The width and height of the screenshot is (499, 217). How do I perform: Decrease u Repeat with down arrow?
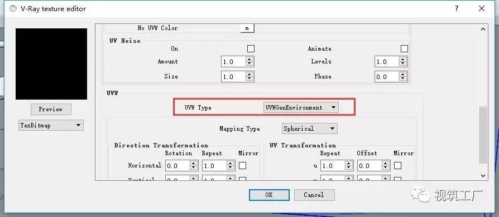click(349, 168)
